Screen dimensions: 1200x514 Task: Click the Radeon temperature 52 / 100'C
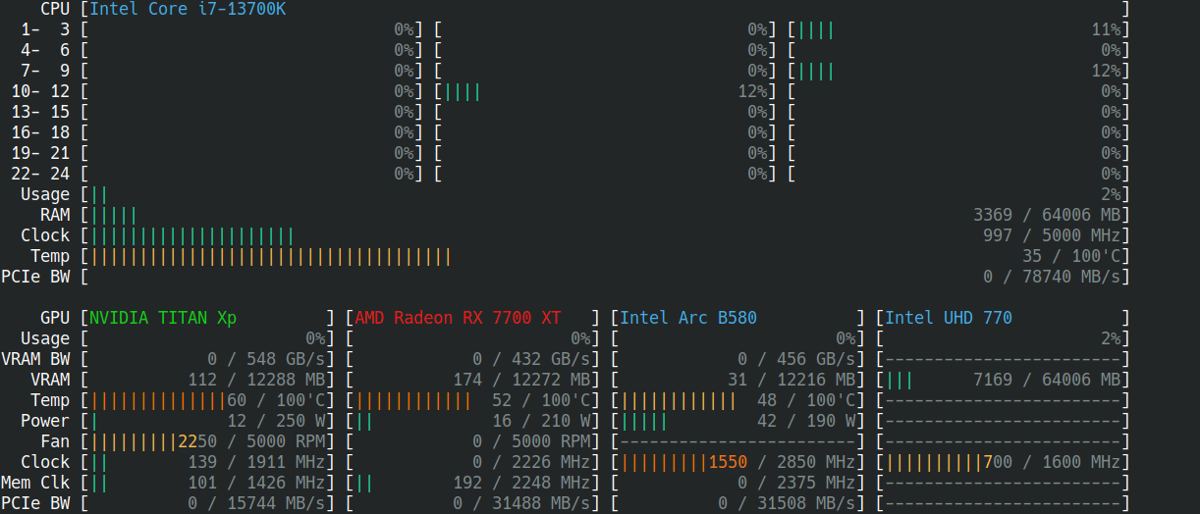click(541, 400)
